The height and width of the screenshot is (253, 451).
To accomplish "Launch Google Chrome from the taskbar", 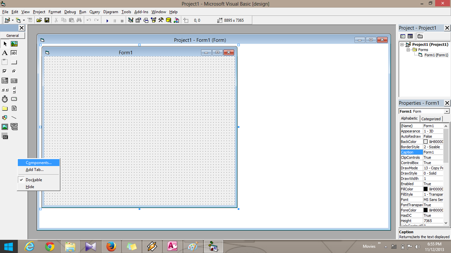I will click(x=50, y=247).
